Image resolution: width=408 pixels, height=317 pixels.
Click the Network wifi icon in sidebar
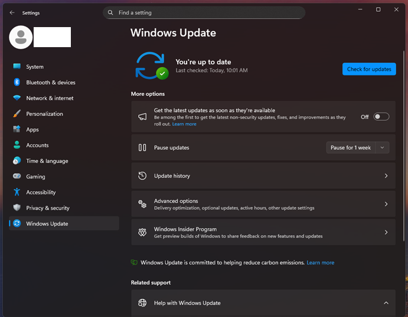pos(17,98)
